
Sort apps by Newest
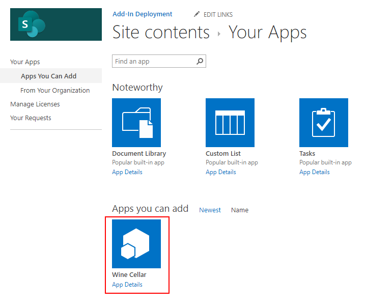210,210
